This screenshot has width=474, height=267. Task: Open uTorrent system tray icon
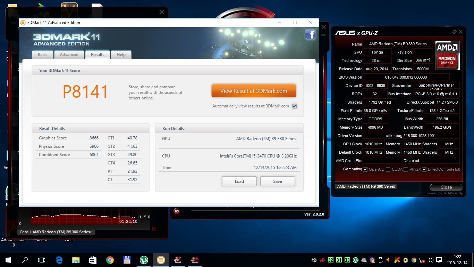356,260
